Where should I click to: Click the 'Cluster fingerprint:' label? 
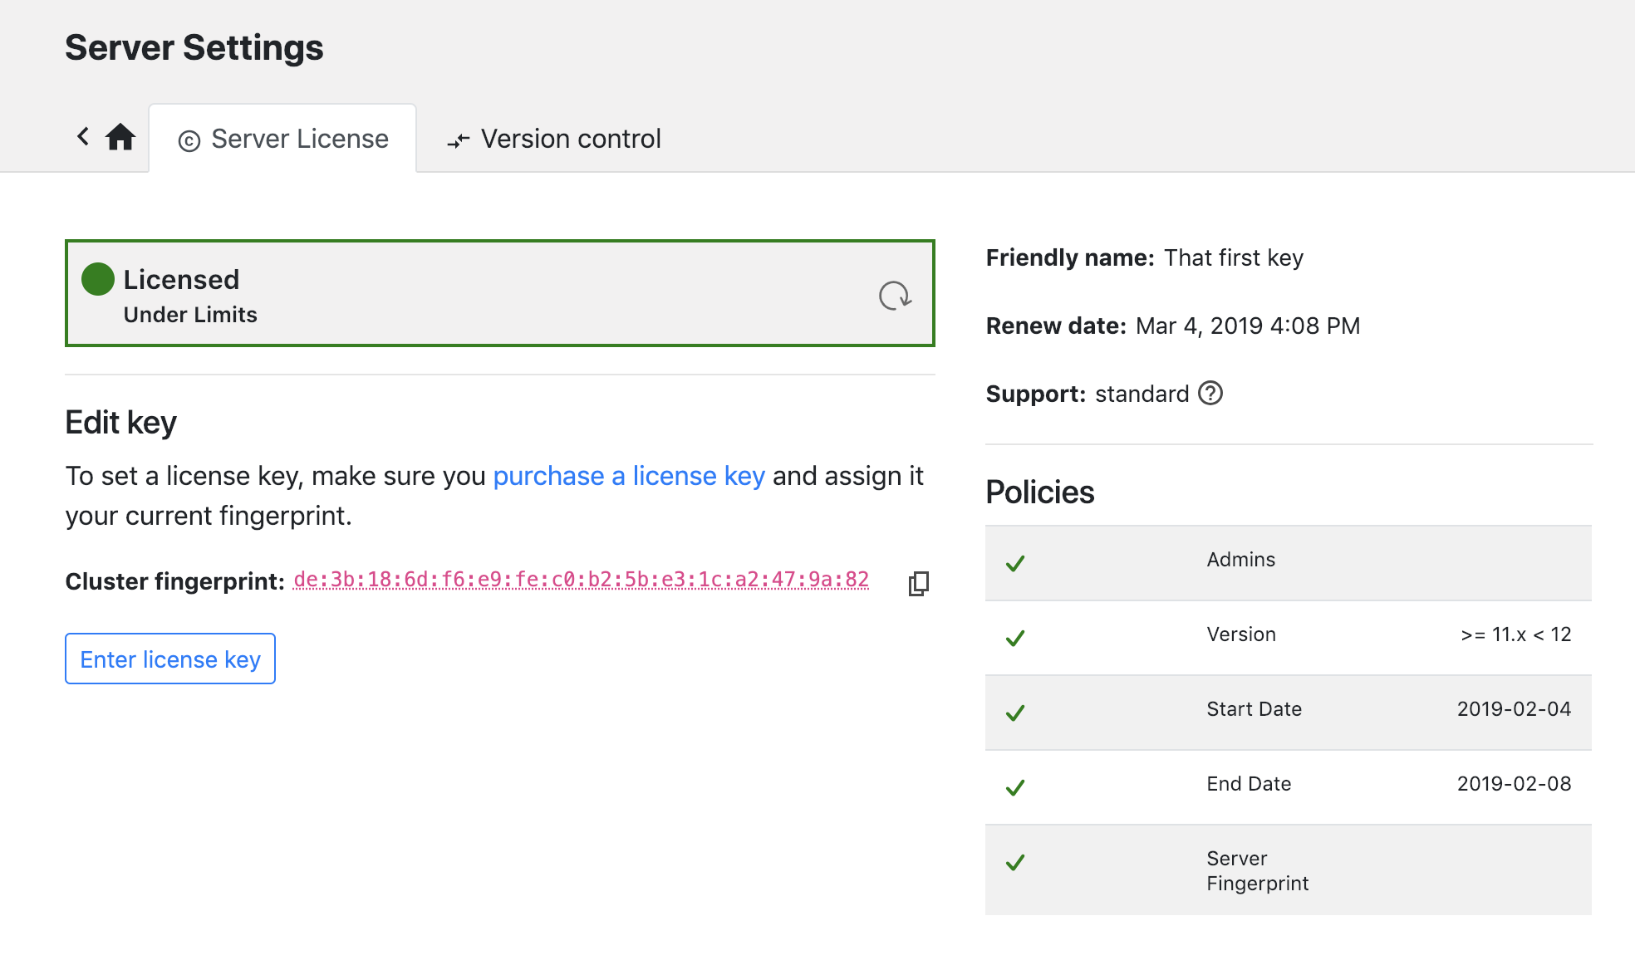tap(175, 581)
